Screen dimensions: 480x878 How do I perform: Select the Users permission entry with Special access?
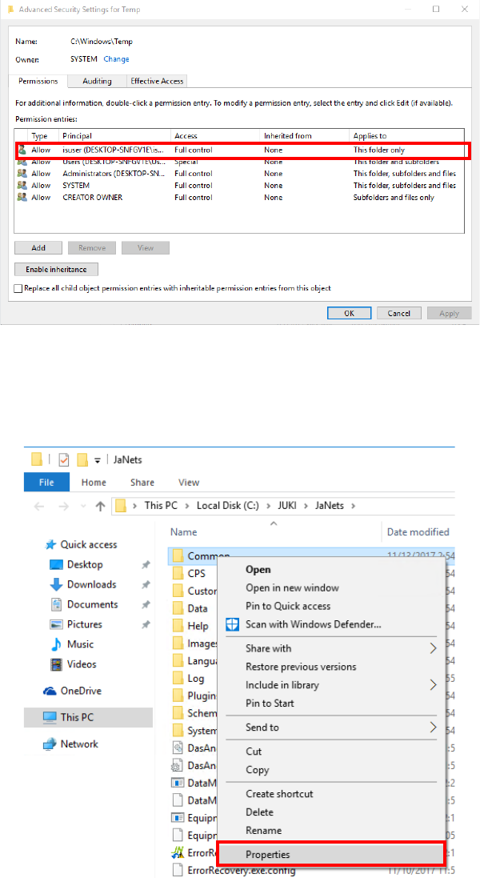click(241, 162)
